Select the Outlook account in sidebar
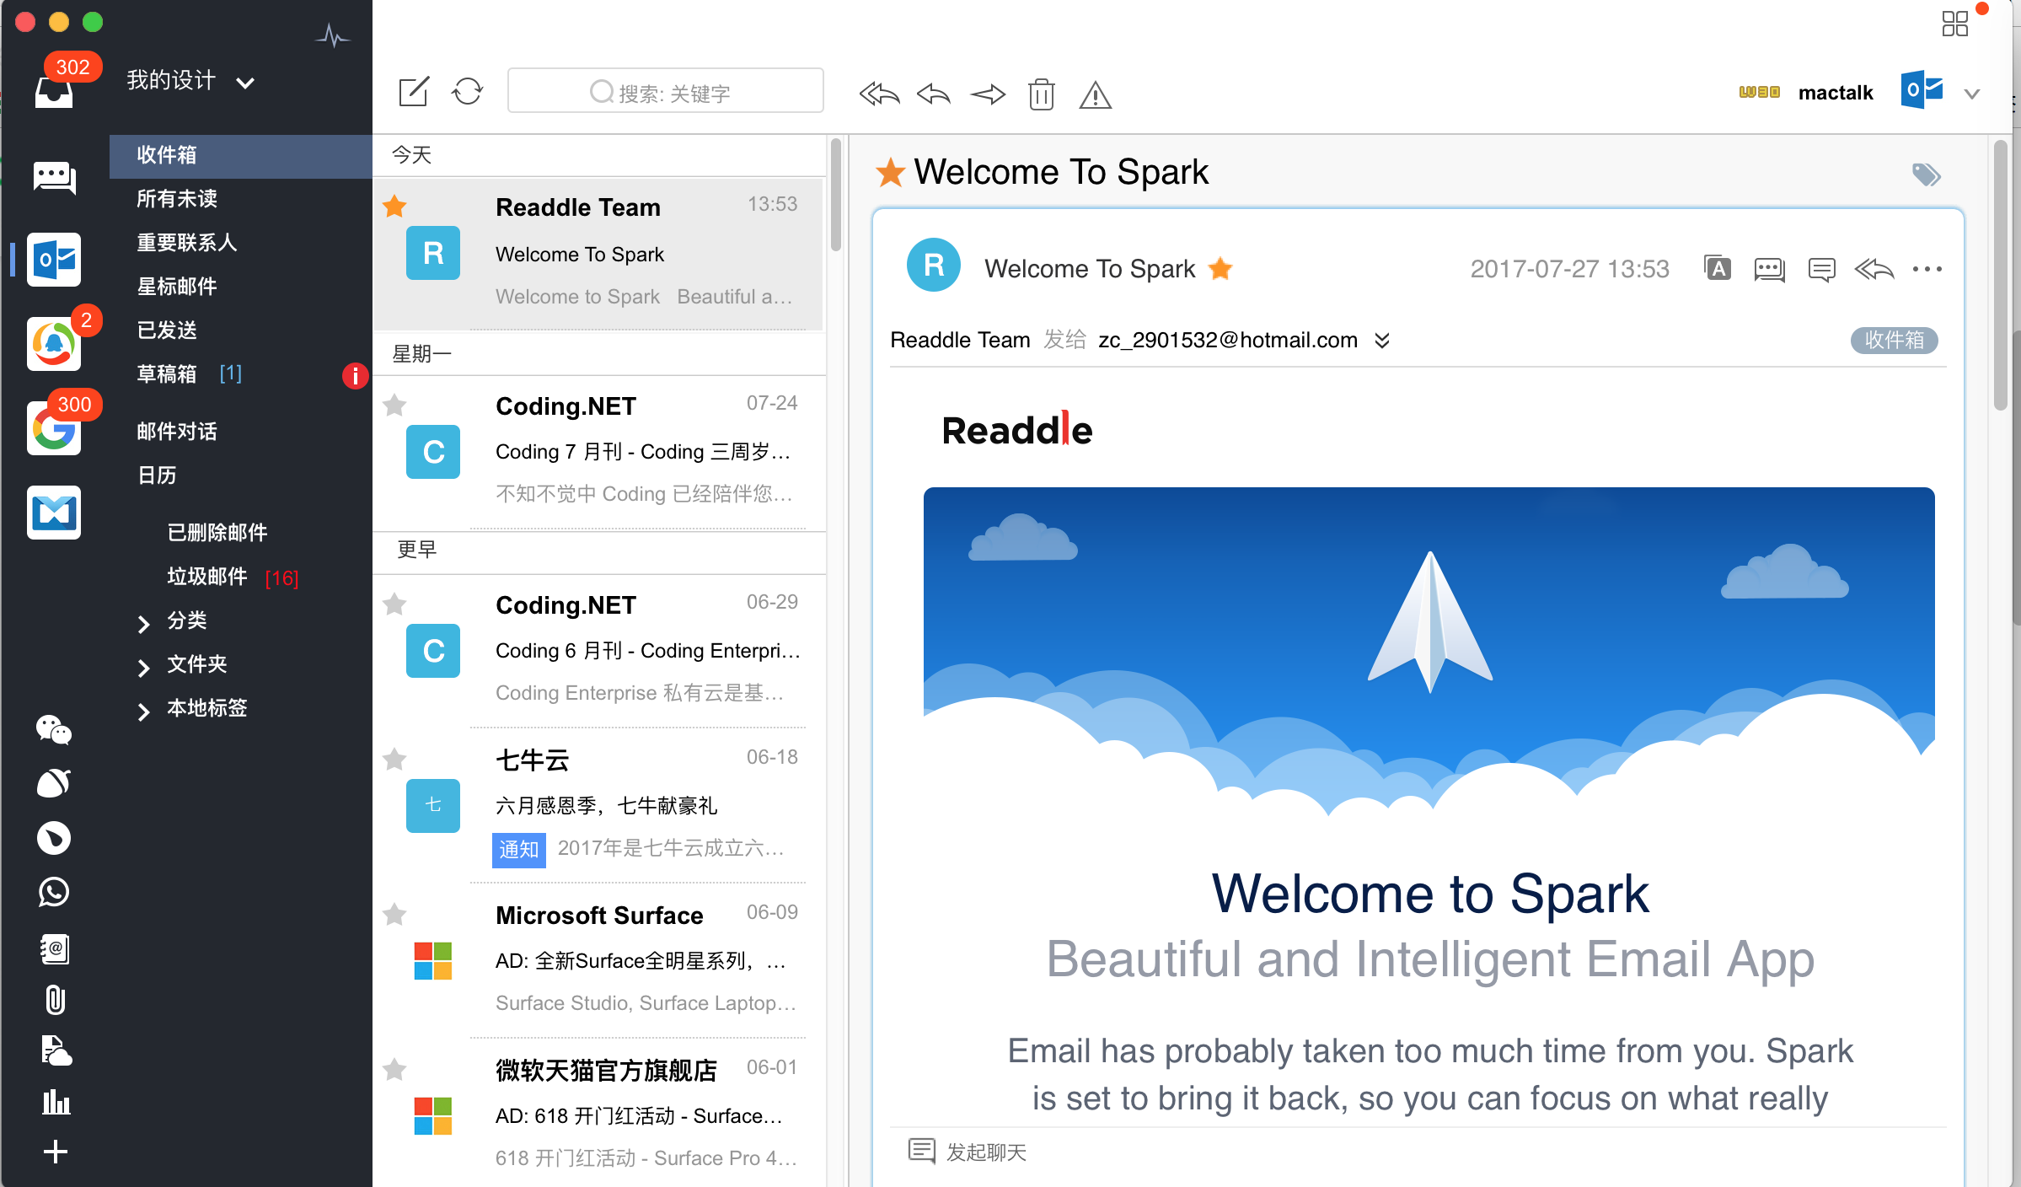Image resolution: width=2021 pixels, height=1187 pixels. click(54, 260)
